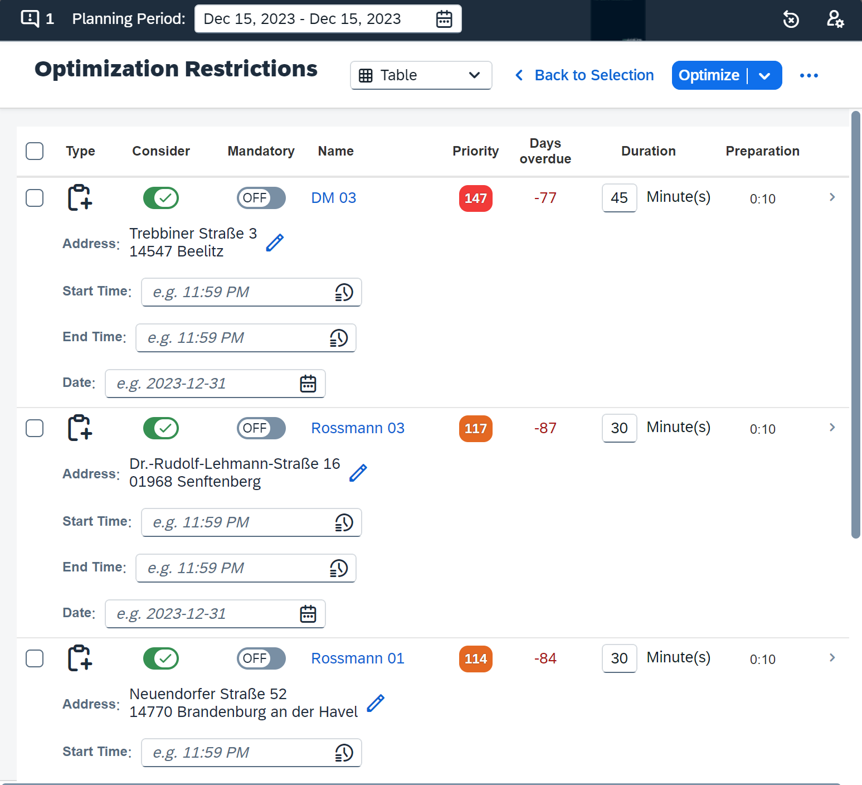Open time picker for DM 03 Start Time
This screenshot has height=785, width=862.
coord(344,292)
